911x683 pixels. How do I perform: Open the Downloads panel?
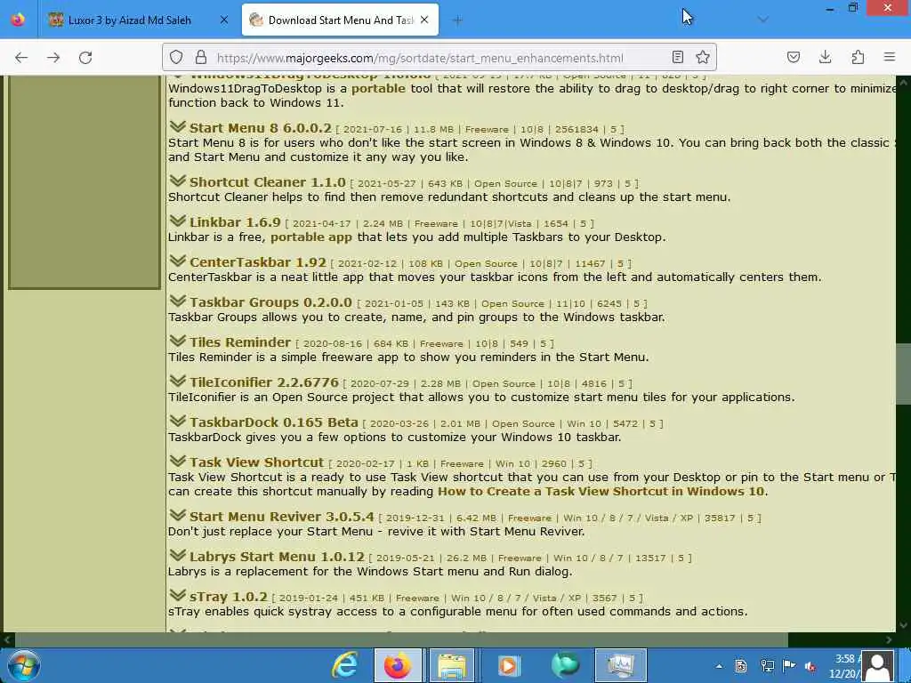(x=825, y=57)
